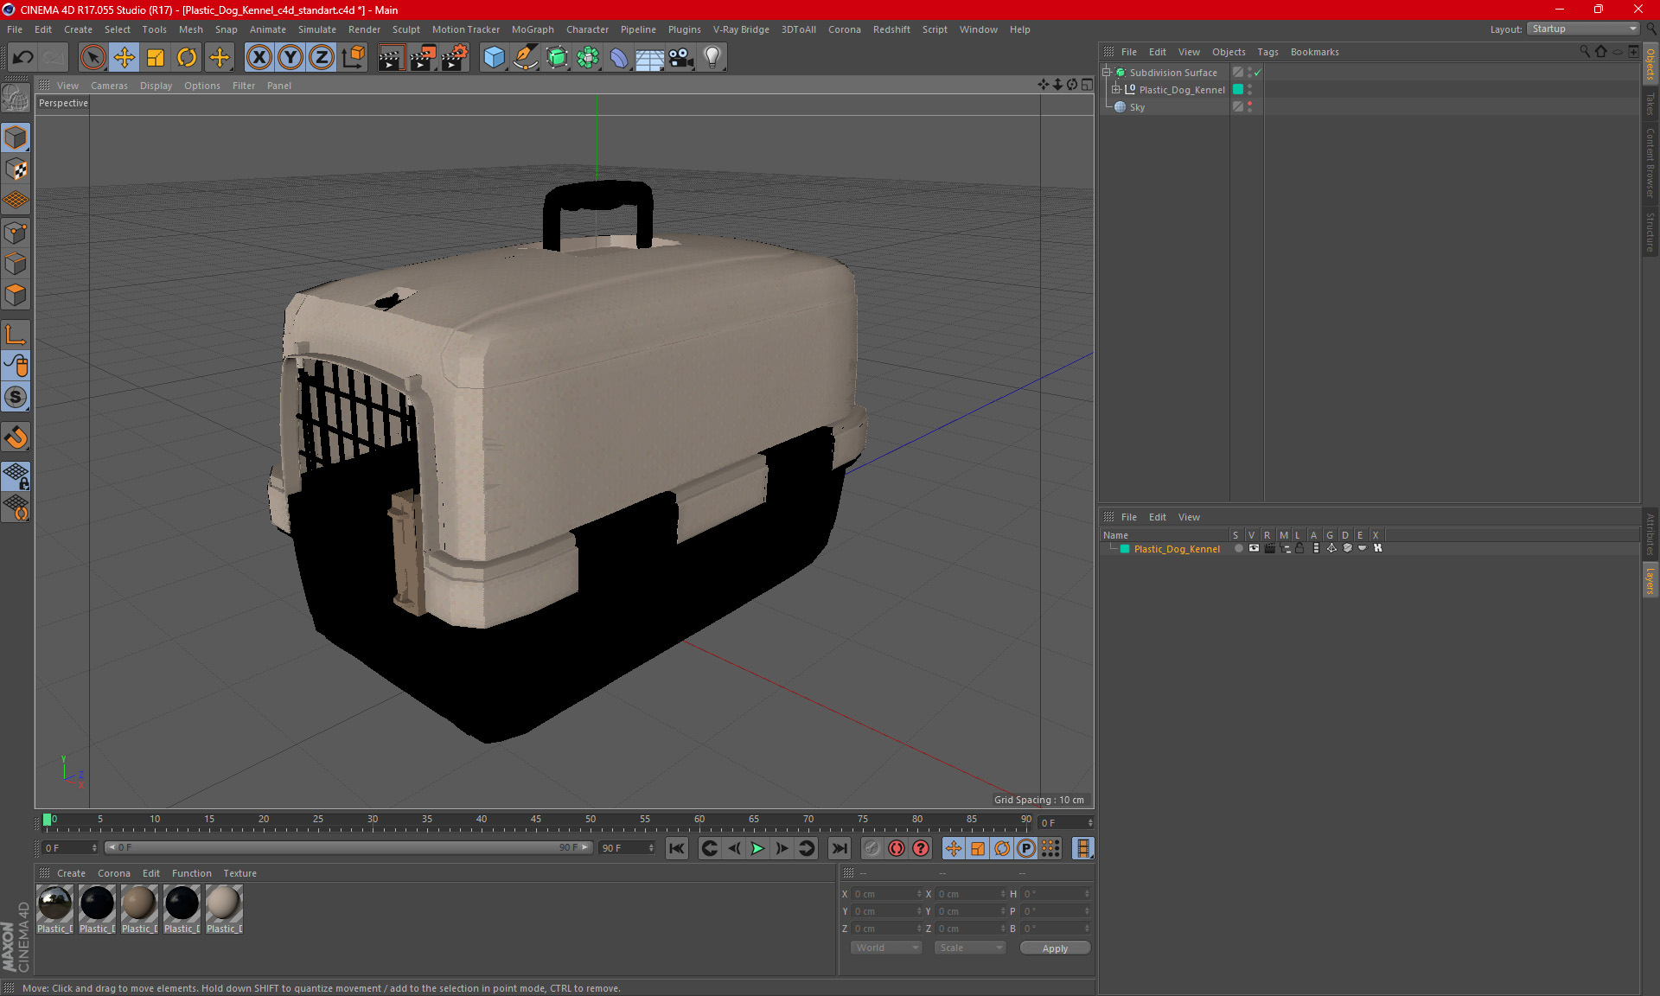Viewport: 1660px width, 996px height.
Task: Click Make Editable icon in left toolbar
Action: coord(16,99)
